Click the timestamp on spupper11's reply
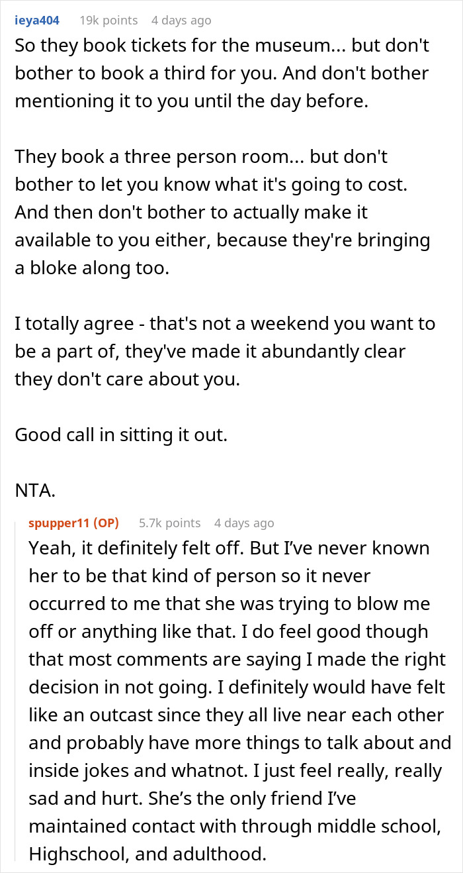The height and width of the screenshot is (873, 463). point(244,523)
